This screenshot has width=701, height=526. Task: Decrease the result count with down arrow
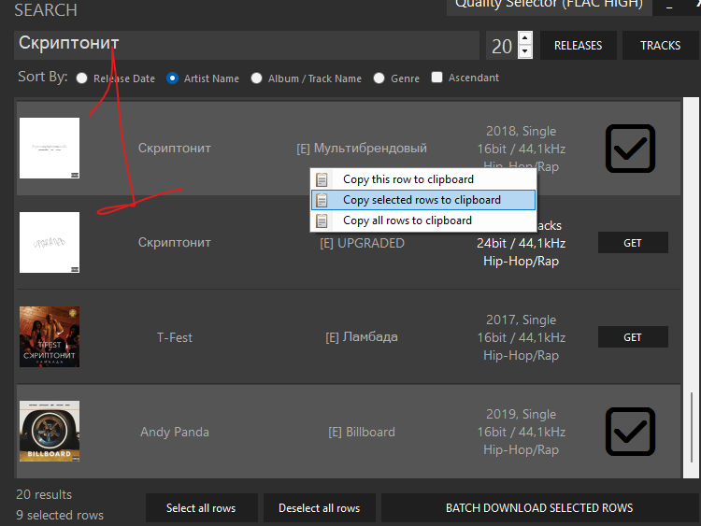pos(524,52)
